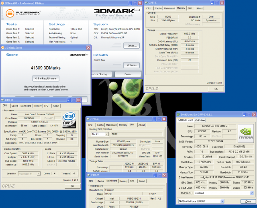Click the 3DMark Score window title icon

[3, 47]
